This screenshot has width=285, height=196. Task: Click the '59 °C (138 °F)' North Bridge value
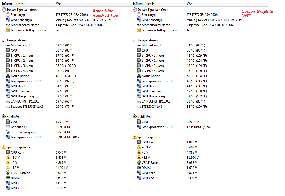point(197,76)
